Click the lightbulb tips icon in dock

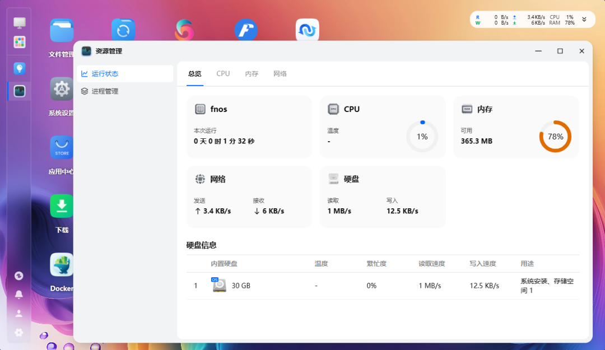(20, 68)
